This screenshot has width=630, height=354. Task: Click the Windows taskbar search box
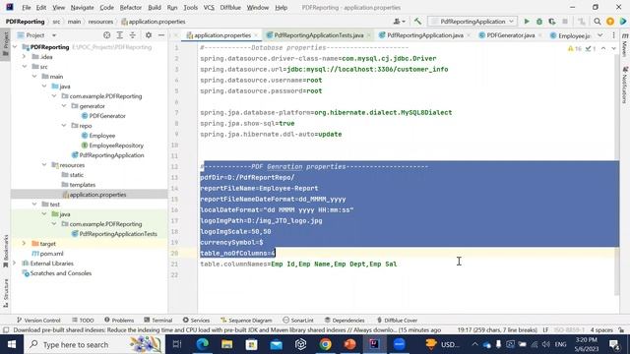coord(94,344)
